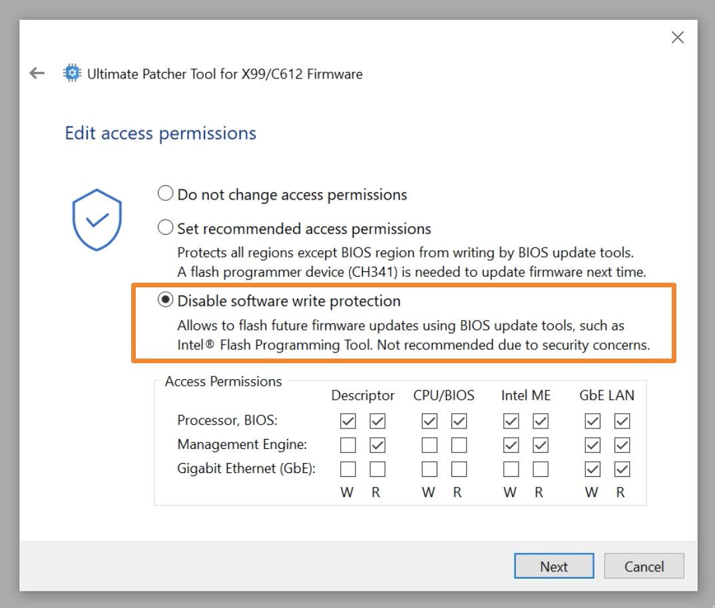Screen dimensions: 715x608
Task: Select Disable software write protection option
Action: (x=165, y=301)
